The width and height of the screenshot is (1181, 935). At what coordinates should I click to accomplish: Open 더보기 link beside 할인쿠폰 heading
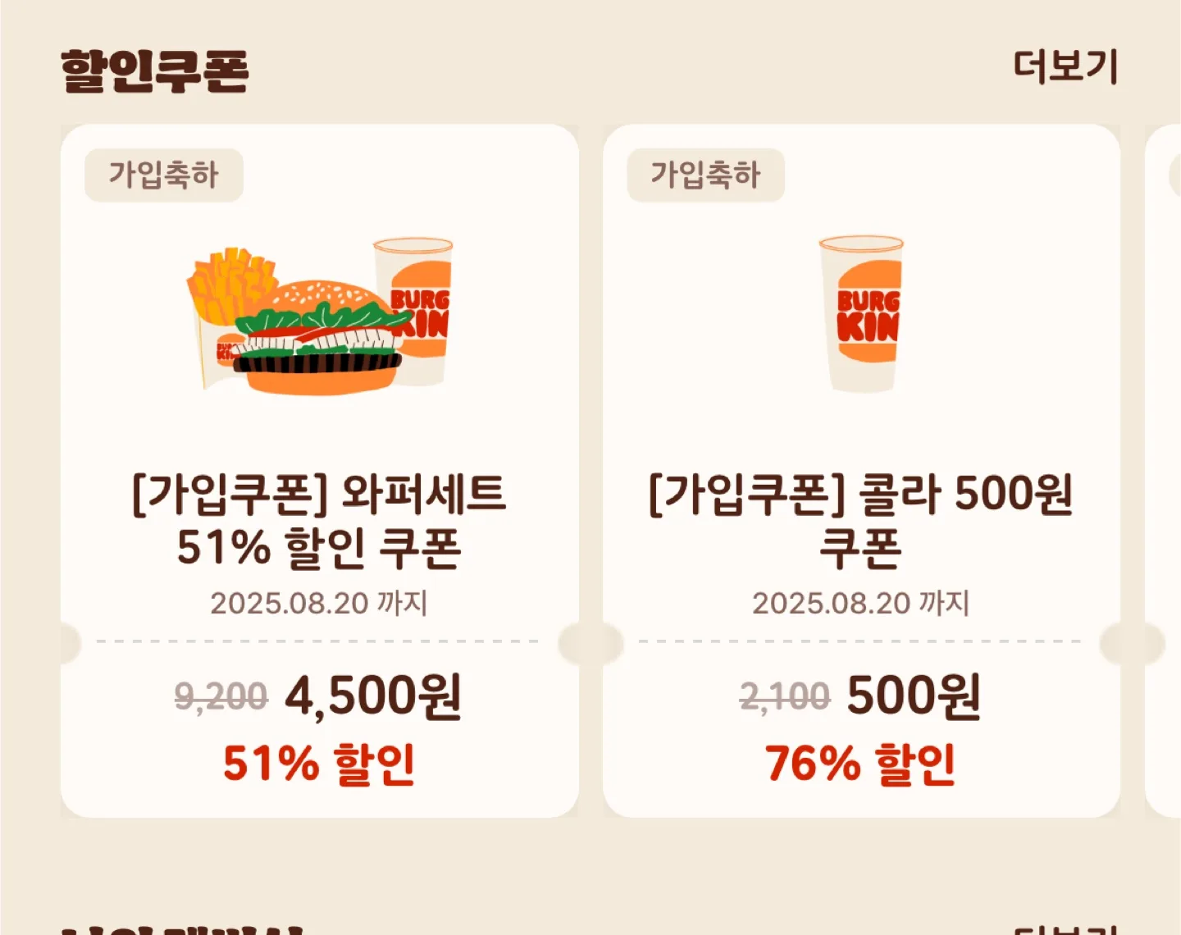(x=1065, y=67)
